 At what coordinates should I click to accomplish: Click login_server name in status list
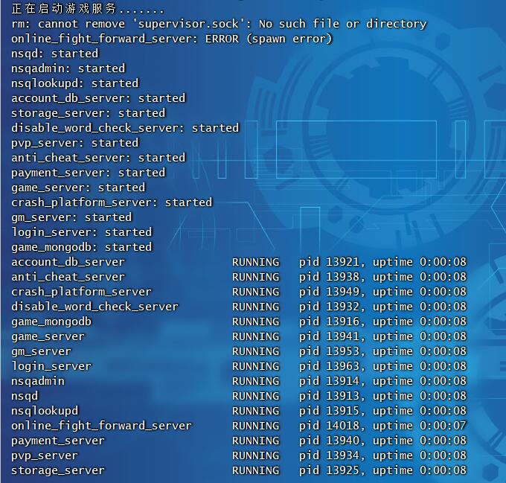pyautogui.click(x=51, y=366)
